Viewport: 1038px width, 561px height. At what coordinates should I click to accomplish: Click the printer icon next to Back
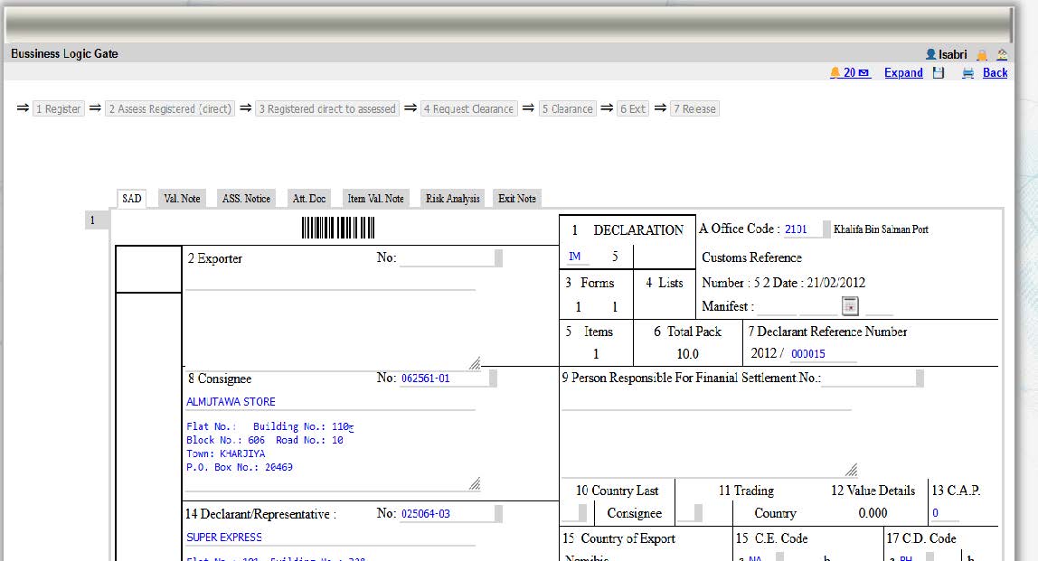click(x=967, y=73)
